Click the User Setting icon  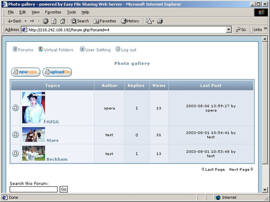coord(82,49)
